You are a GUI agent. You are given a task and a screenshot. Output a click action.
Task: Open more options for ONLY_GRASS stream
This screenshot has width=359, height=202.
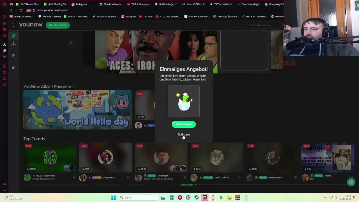(240, 177)
